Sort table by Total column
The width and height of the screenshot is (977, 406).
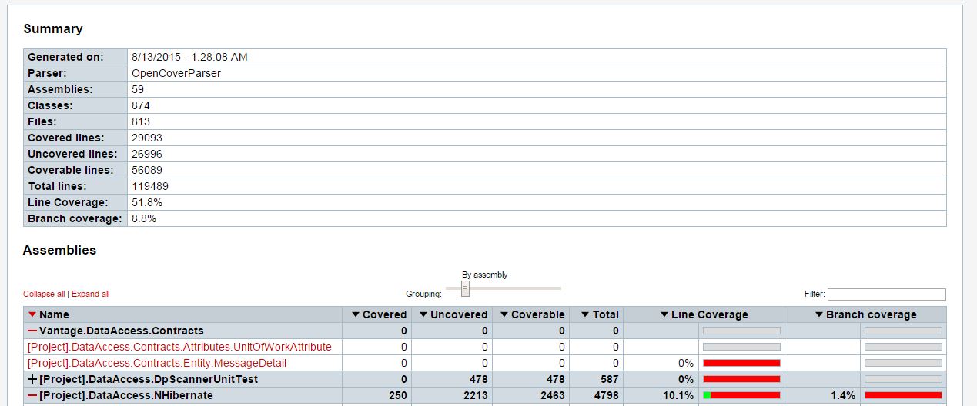pyautogui.click(x=600, y=314)
